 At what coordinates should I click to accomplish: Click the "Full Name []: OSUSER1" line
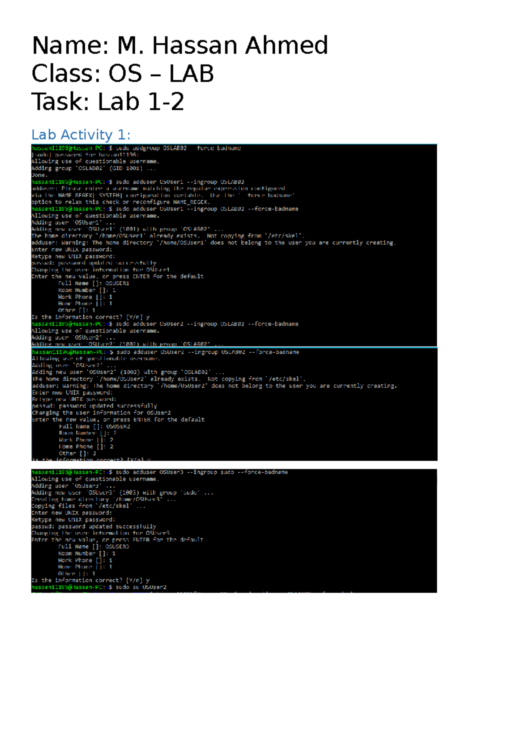point(93,283)
